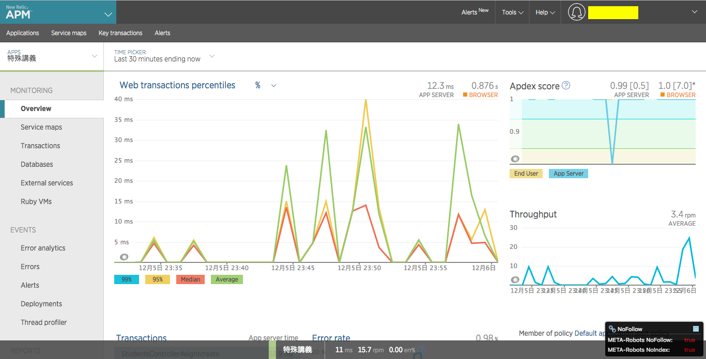The image size is (706, 359).
Task: Go to Applications tab
Action: click(x=23, y=33)
